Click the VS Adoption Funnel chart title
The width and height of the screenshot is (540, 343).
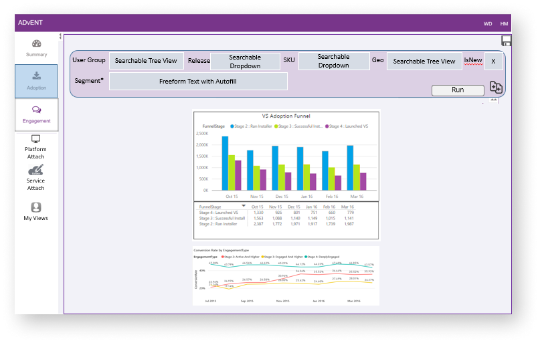pos(286,116)
